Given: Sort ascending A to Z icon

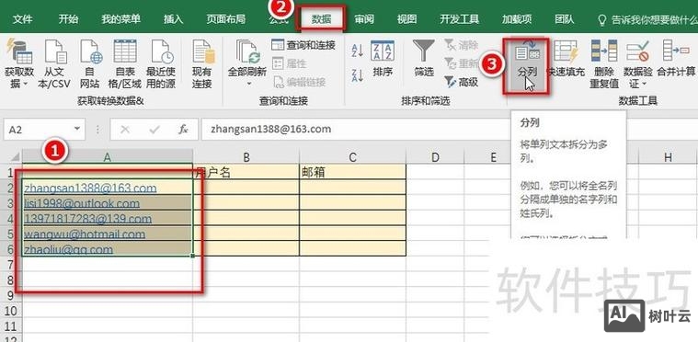Looking at the screenshot, I should pyautogui.click(x=358, y=51).
